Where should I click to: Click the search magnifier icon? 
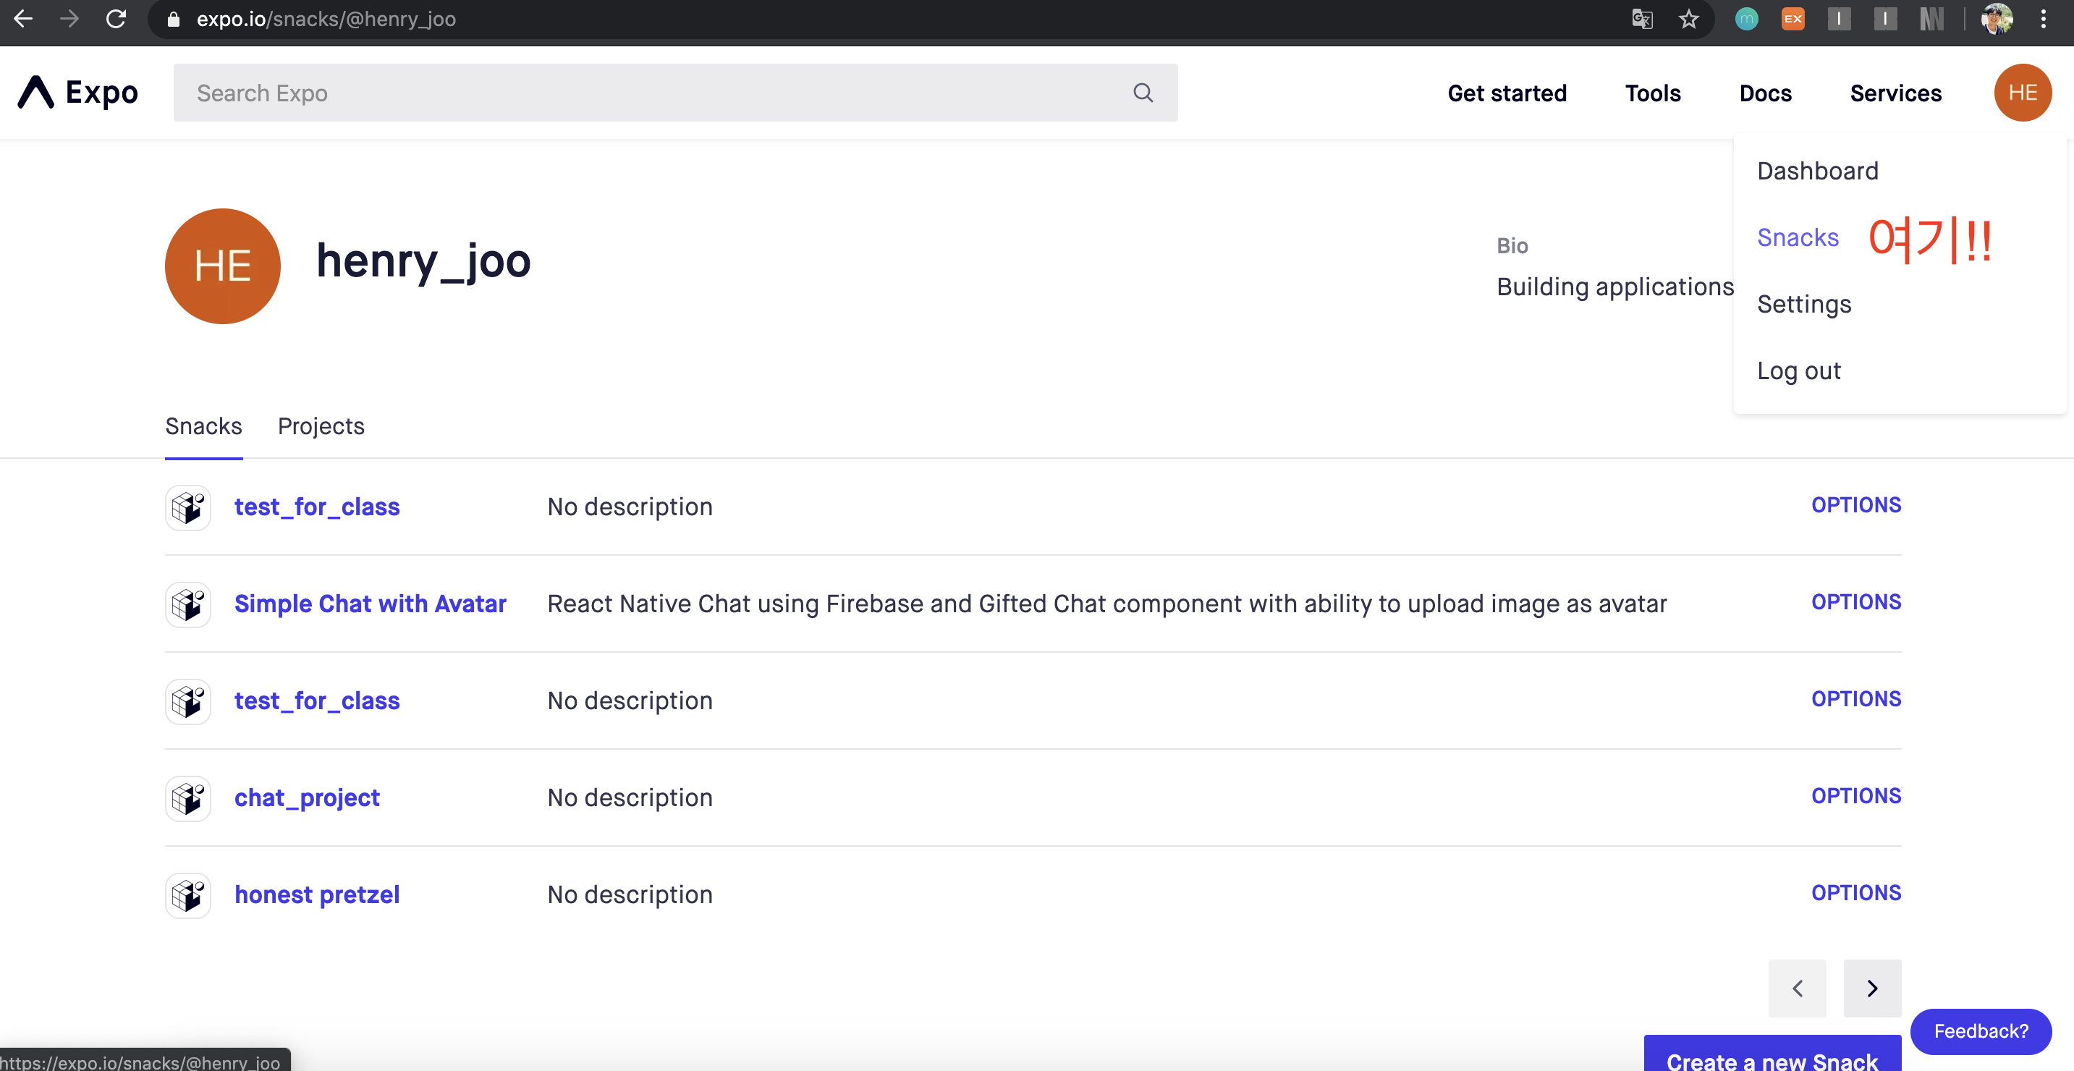tap(1143, 93)
